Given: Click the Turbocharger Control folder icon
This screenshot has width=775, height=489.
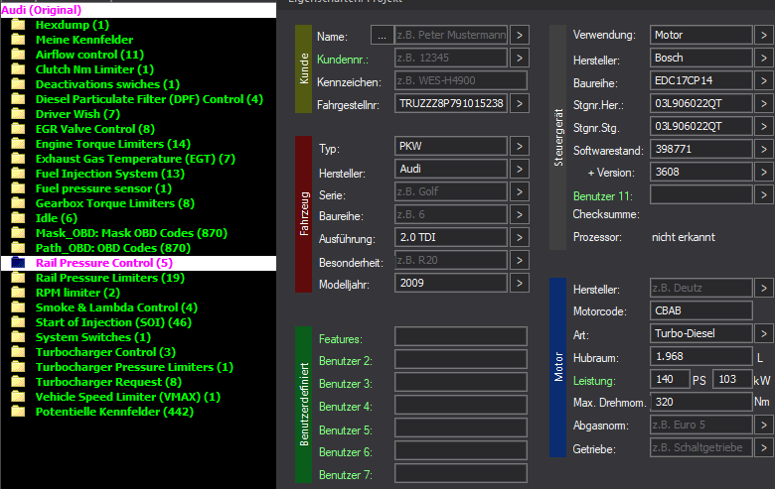Looking at the screenshot, I should tap(18, 352).
